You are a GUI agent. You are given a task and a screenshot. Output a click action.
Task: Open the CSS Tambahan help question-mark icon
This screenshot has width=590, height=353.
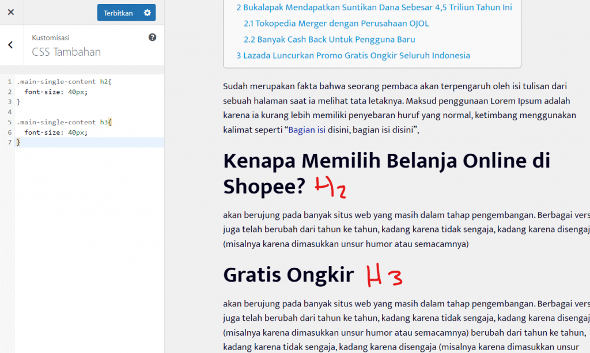[152, 37]
